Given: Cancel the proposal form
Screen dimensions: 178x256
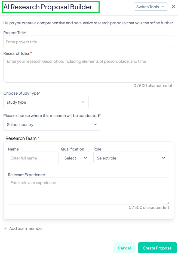Looking at the screenshot, I should (x=124, y=248).
